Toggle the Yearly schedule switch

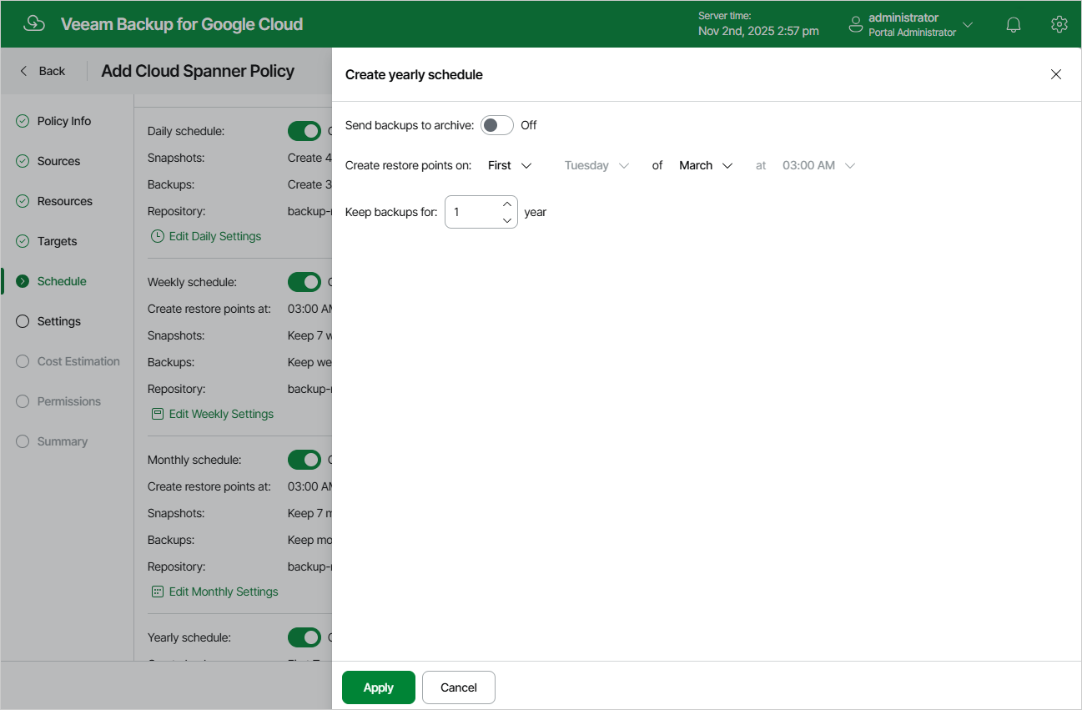point(304,637)
